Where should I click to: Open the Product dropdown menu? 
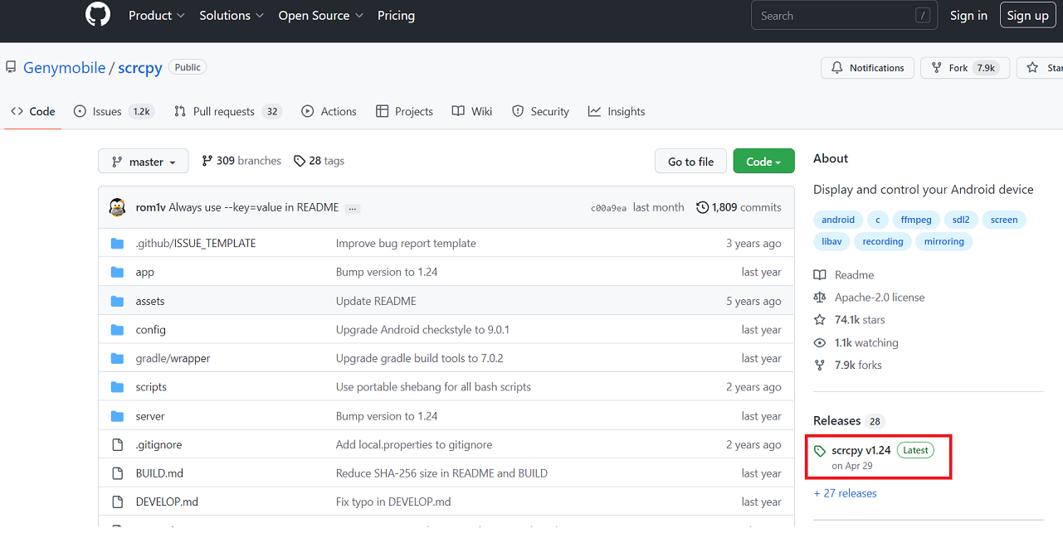[156, 16]
